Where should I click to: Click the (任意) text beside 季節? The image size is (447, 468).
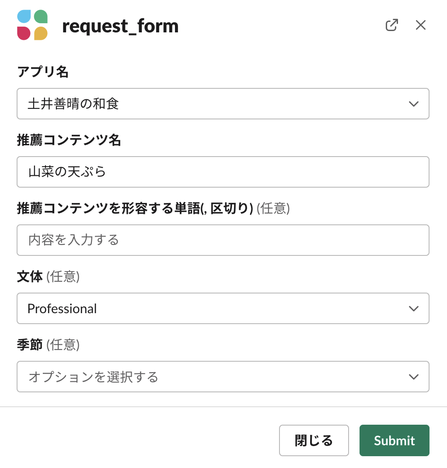point(63,345)
